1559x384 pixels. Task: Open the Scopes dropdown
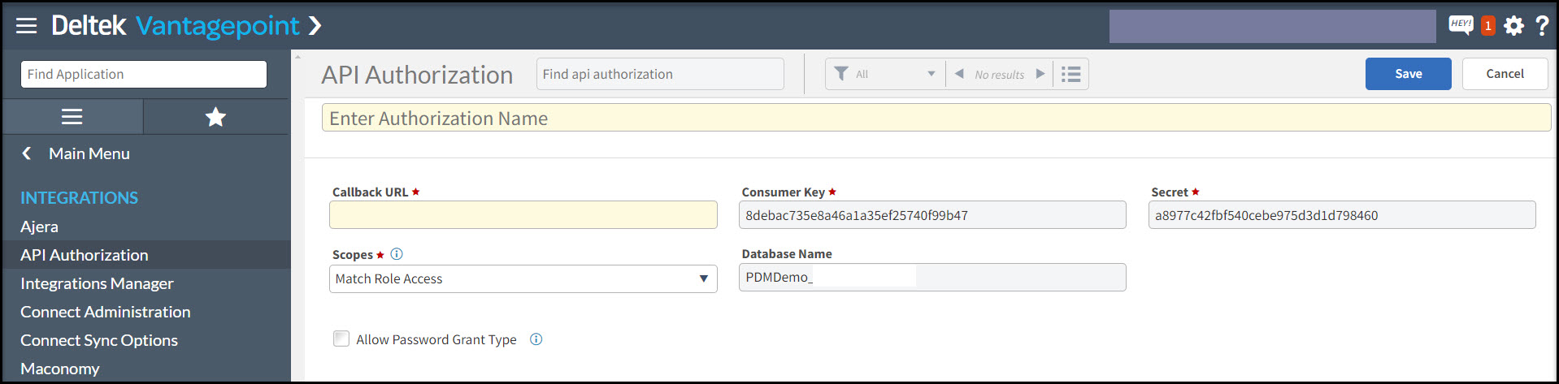coord(523,278)
